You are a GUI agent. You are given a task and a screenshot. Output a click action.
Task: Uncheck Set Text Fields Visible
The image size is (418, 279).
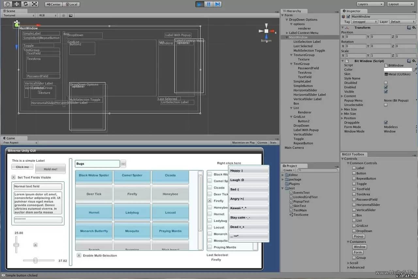(13, 177)
